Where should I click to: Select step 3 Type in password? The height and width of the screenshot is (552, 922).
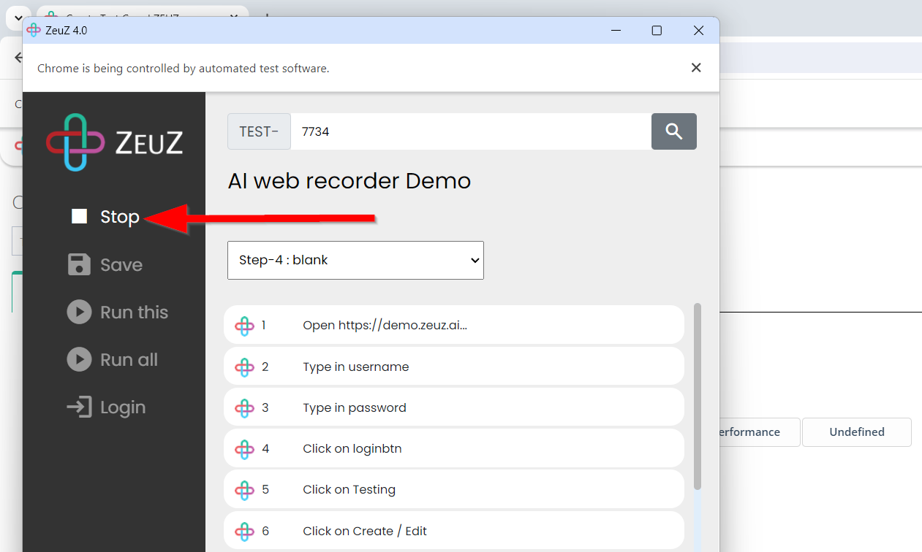coord(454,407)
